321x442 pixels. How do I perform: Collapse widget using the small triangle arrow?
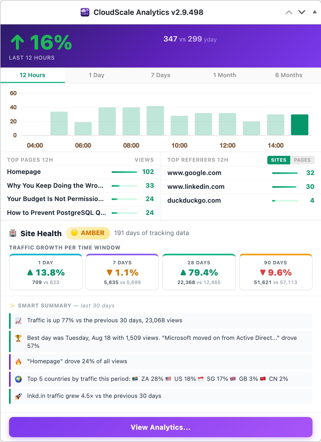315,12
